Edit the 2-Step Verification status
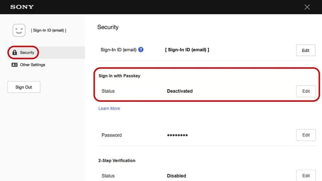322x181 pixels. coord(306,176)
